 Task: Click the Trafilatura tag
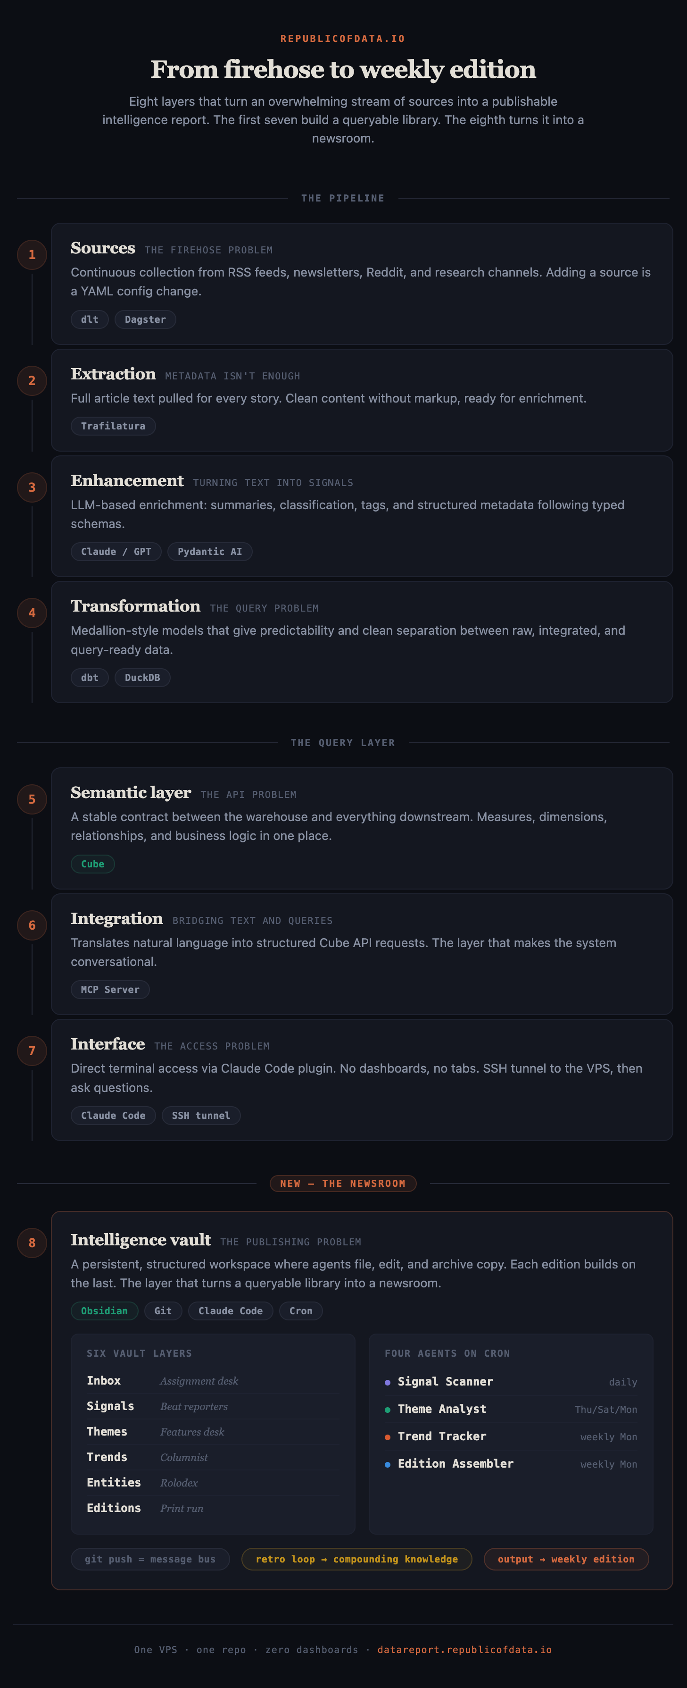[x=113, y=426]
